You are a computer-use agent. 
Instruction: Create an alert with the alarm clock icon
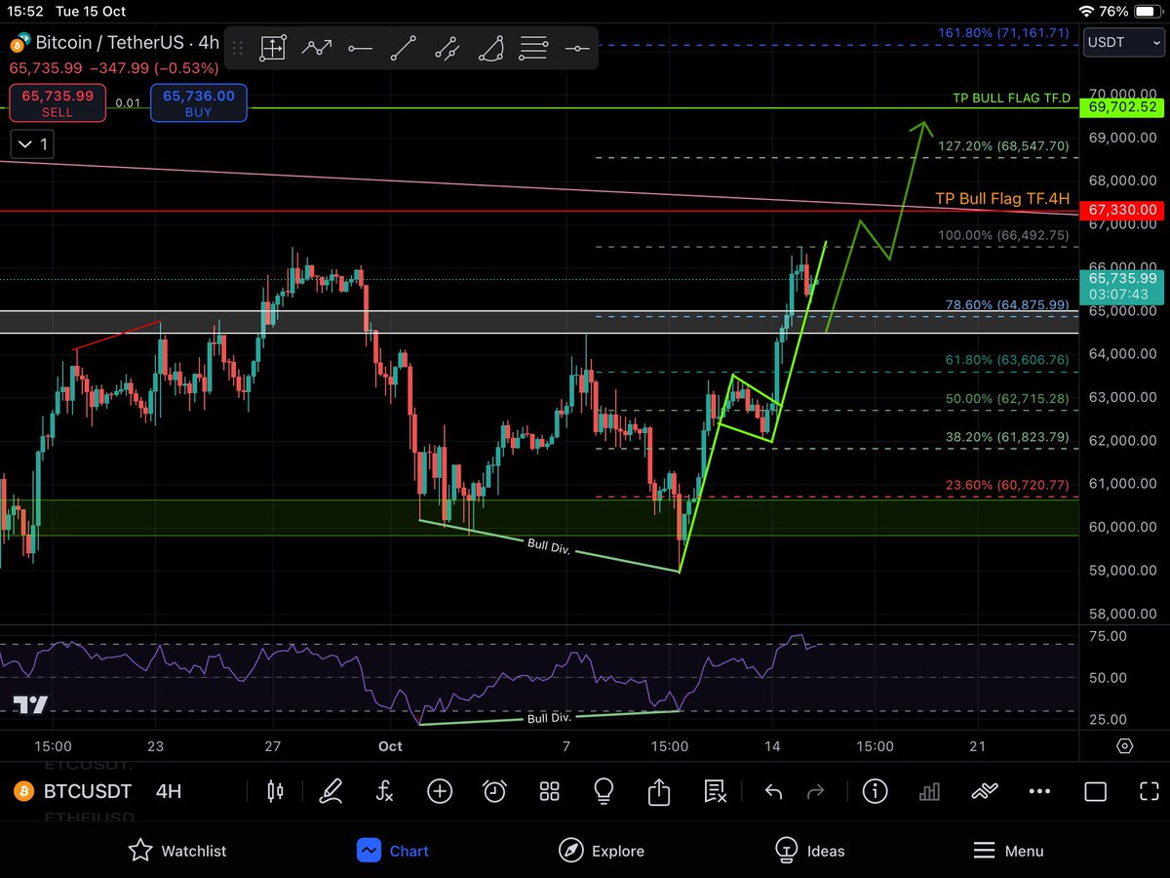click(494, 791)
